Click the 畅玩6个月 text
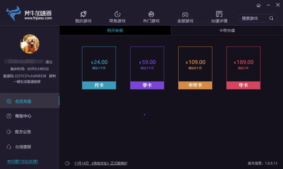 point(195,68)
